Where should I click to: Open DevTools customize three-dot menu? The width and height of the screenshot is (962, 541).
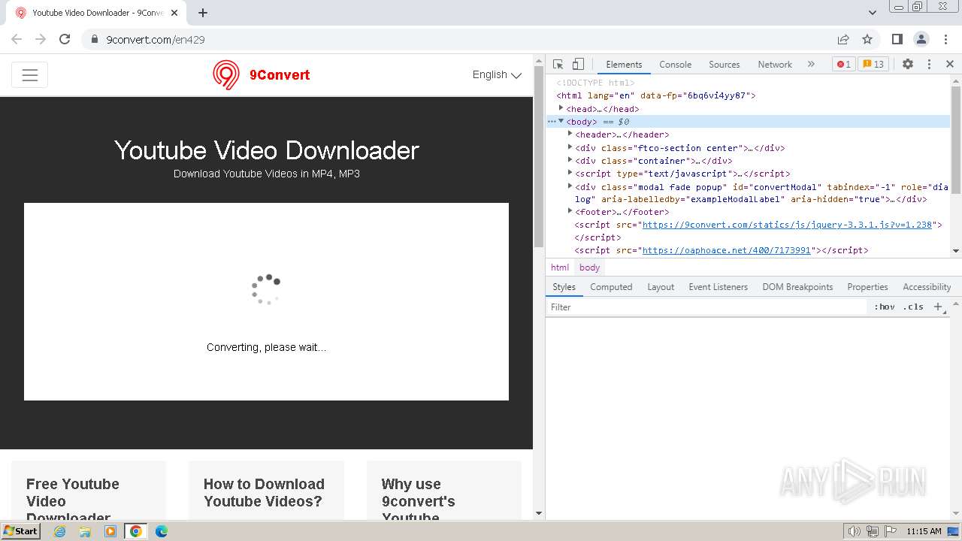coord(929,65)
